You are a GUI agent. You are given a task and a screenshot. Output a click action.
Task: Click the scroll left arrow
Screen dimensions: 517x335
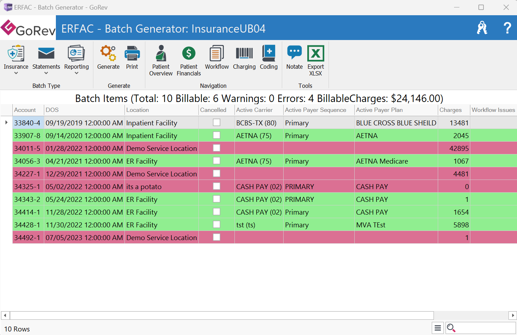click(5, 315)
